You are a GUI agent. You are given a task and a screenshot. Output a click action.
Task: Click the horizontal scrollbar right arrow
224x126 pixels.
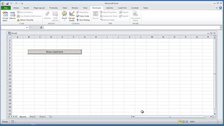pos(211,117)
